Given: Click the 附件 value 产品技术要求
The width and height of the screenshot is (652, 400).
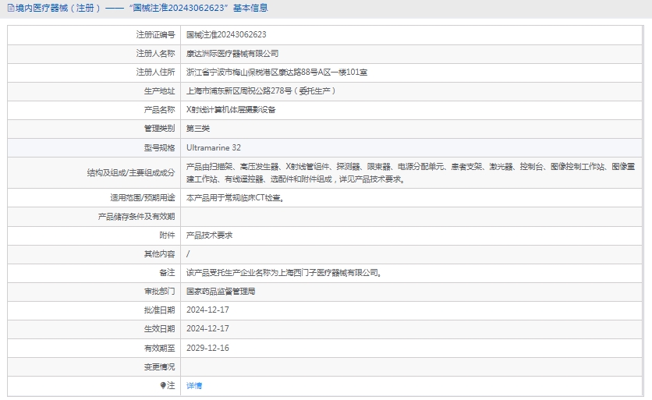Looking at the screenshot, I should click(x=209, y=235).
